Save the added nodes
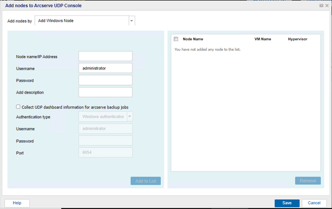332x209 pixels. pos(287,203)
